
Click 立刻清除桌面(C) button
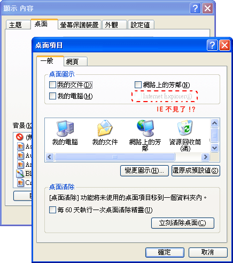tap(183, 223)
